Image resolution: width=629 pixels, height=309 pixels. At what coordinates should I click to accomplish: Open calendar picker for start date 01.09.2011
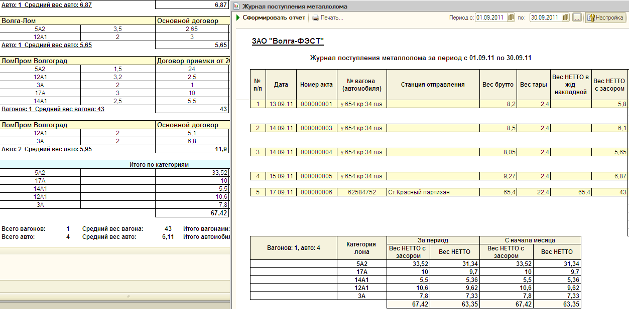[x=511, y=18]
